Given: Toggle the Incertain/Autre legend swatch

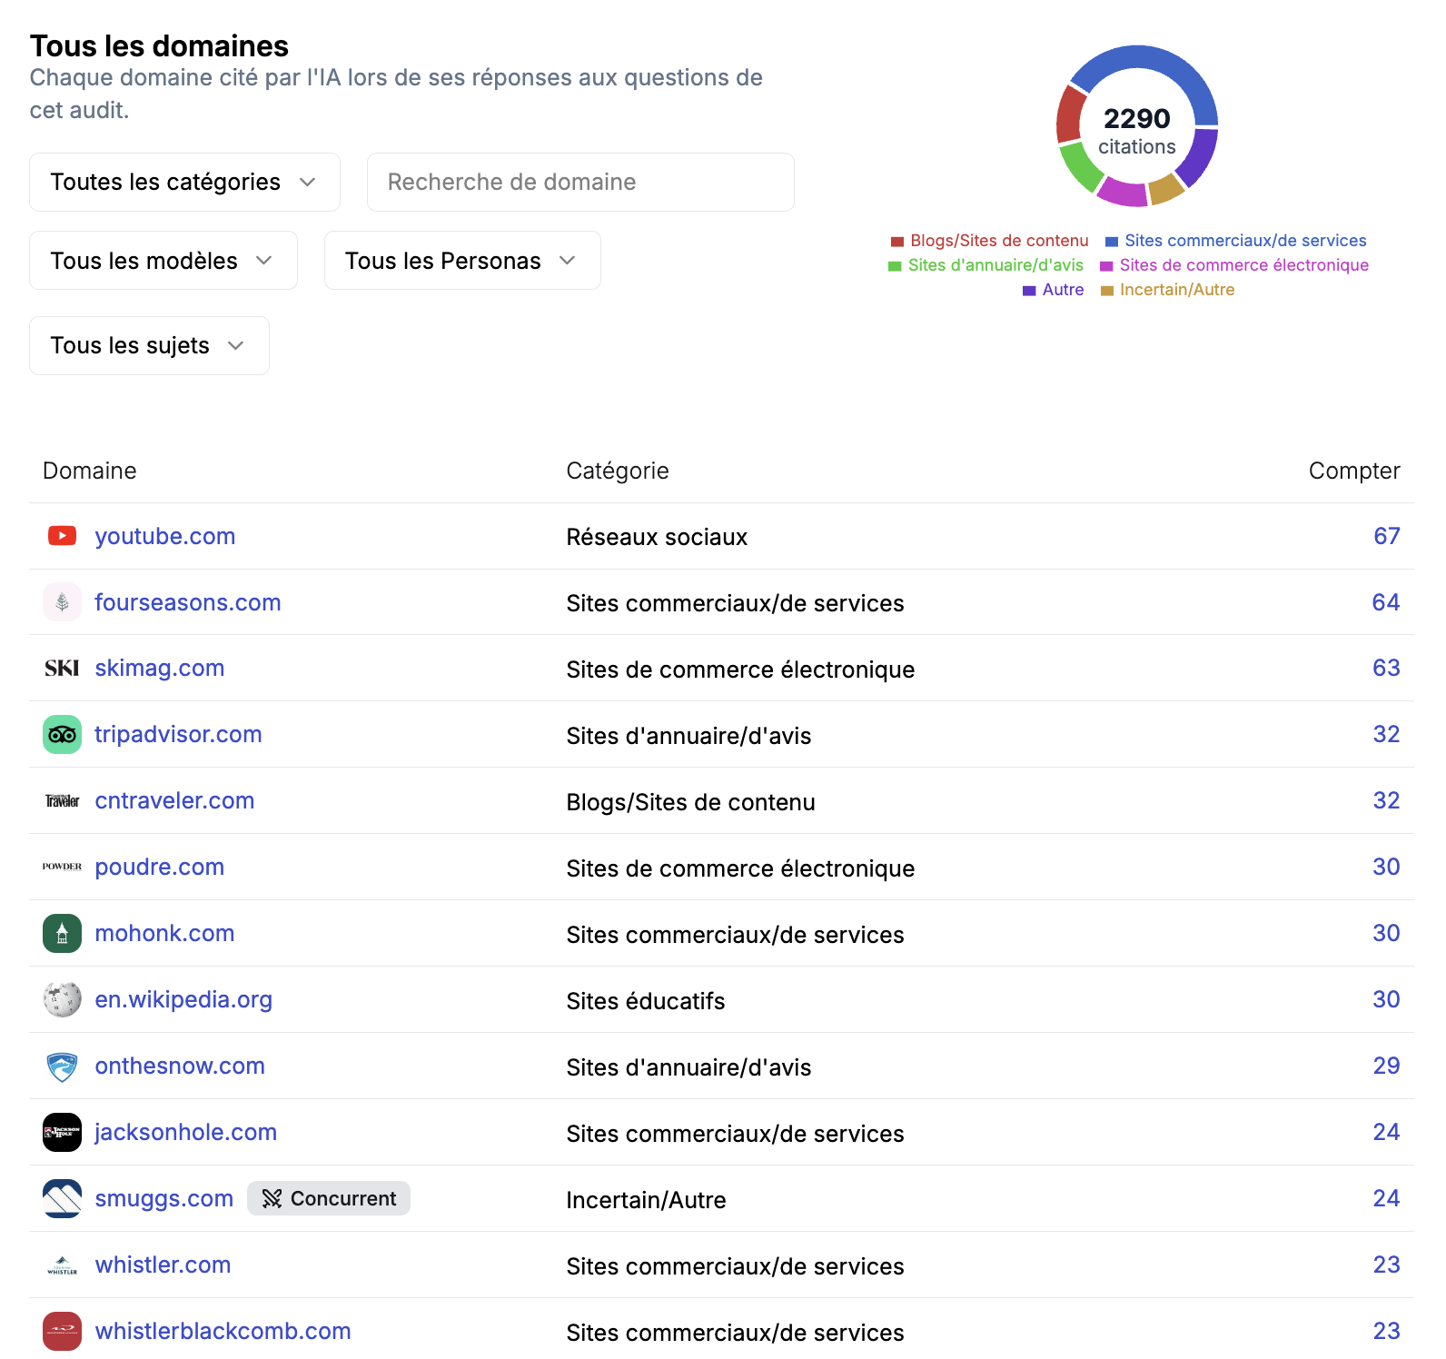Looking at the screenshot, I should pos(1107,291).
